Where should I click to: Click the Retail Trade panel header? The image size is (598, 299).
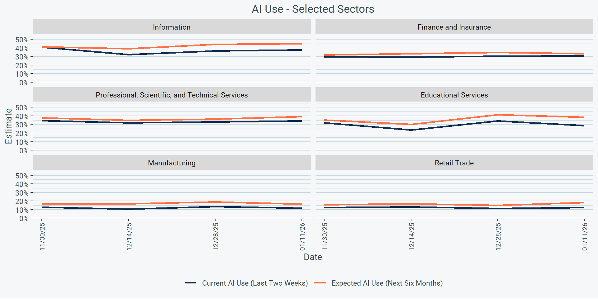point(454,163)
